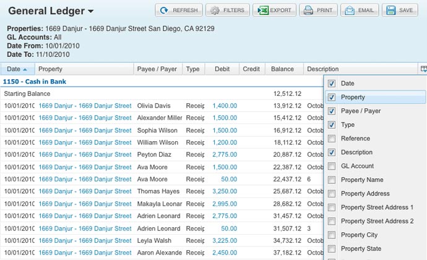
Task: Open the 3,250.00 debit amount link
Action: point(225,191)
